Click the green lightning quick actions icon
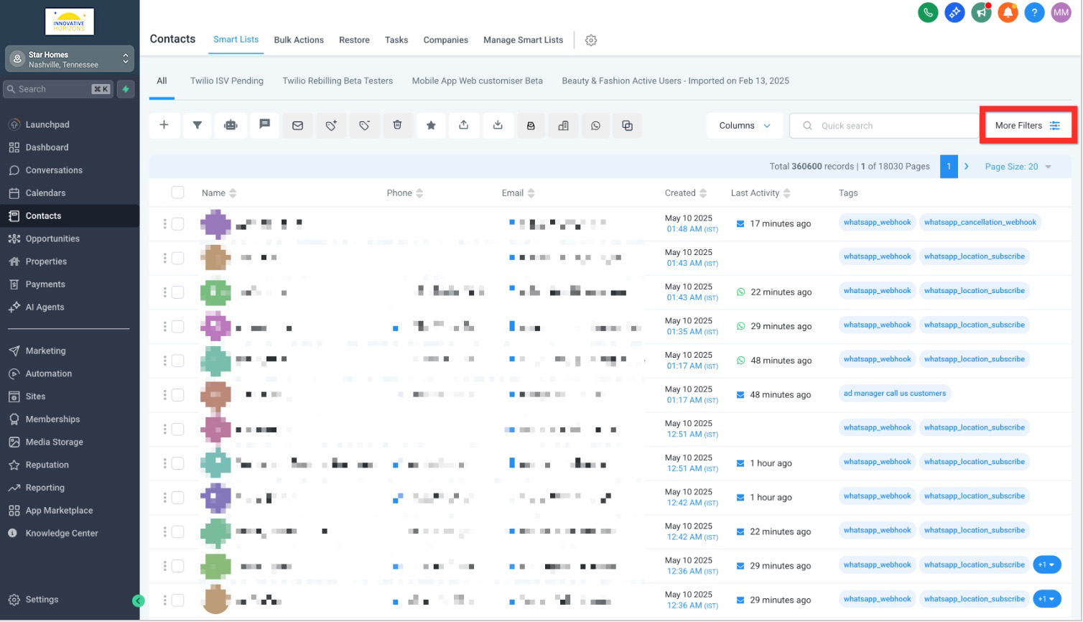 coord(126,89)
